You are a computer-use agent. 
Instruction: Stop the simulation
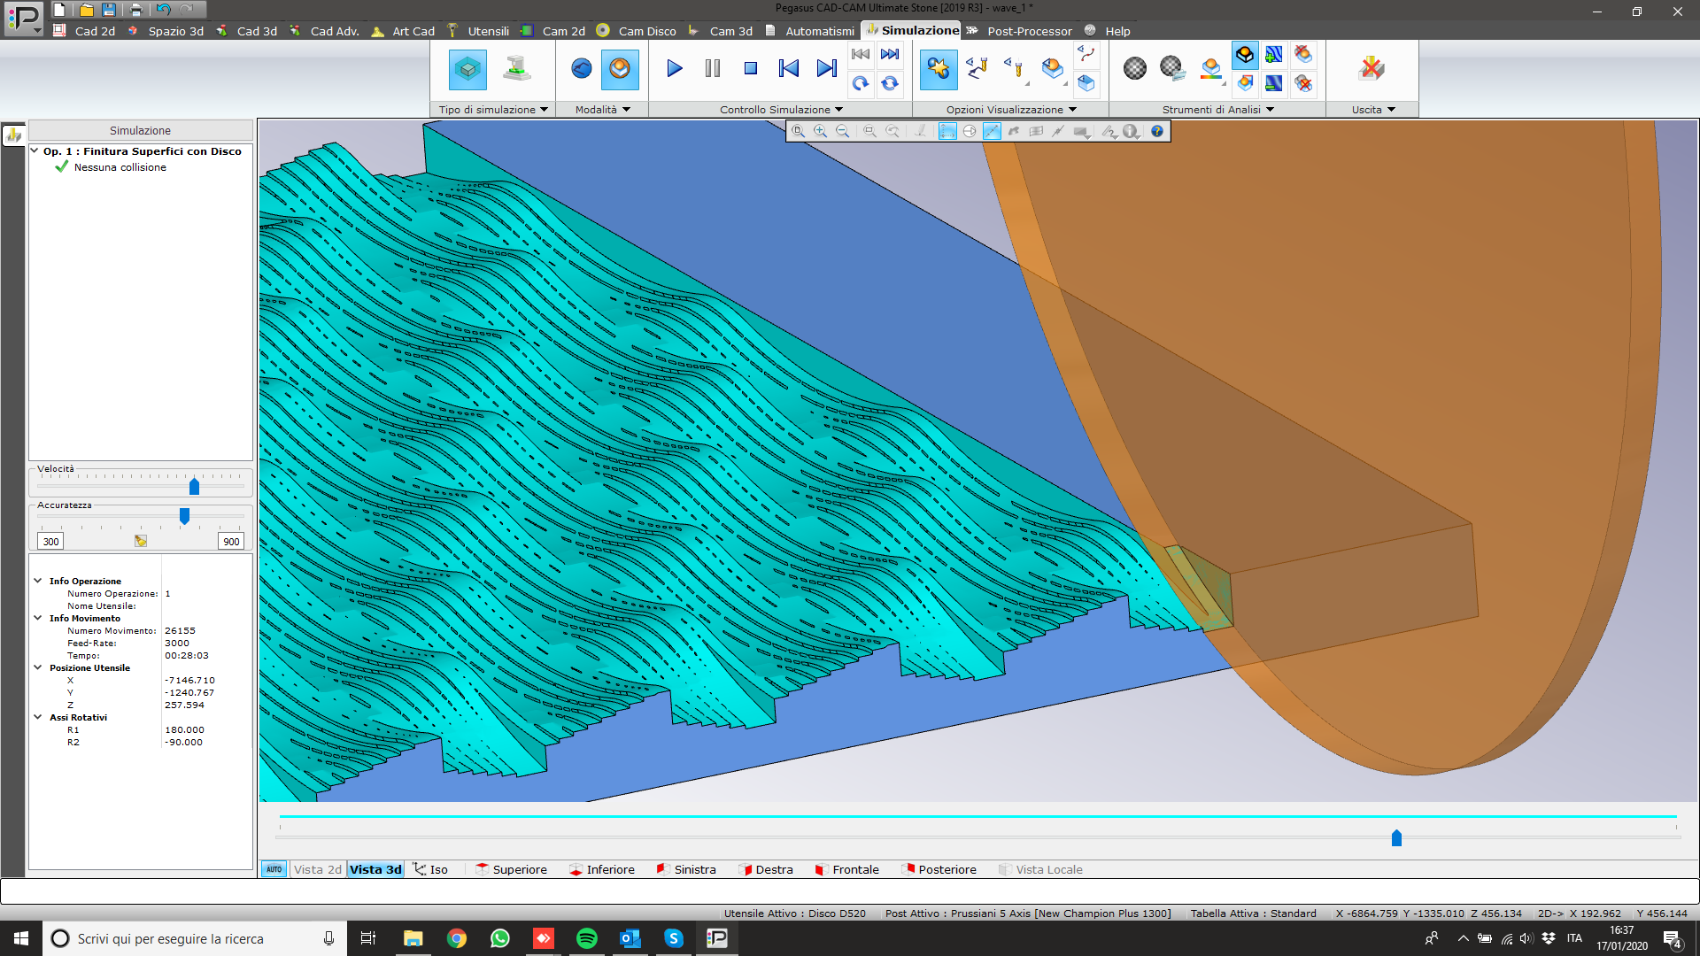click(751, 68)
